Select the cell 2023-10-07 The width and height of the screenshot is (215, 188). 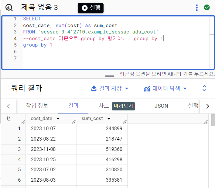click(43, 129)
